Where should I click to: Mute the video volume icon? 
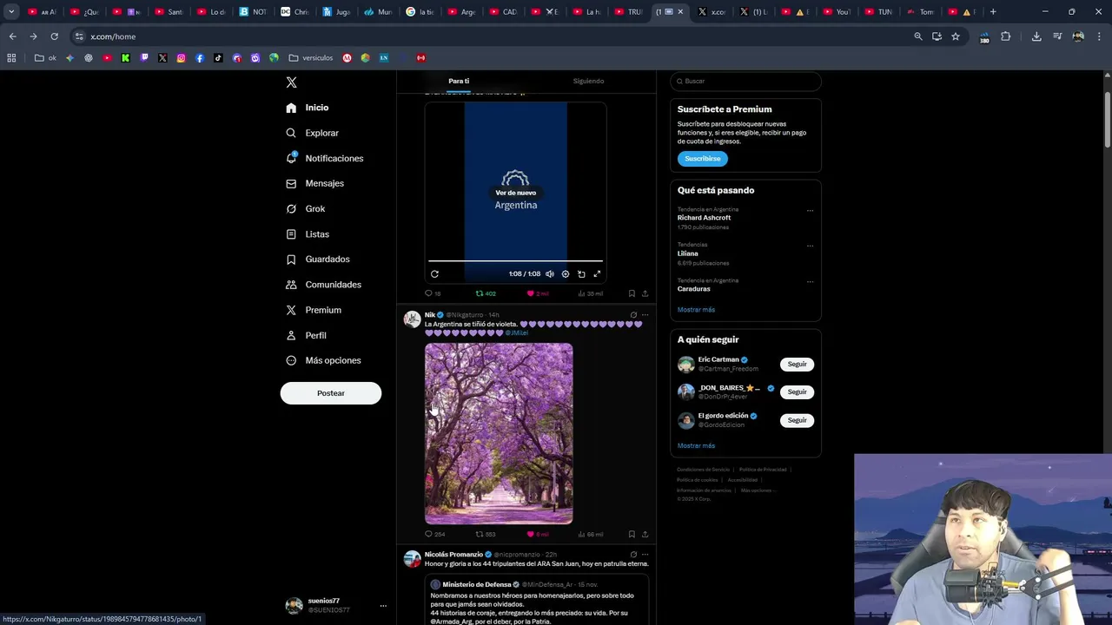point(549,274)
